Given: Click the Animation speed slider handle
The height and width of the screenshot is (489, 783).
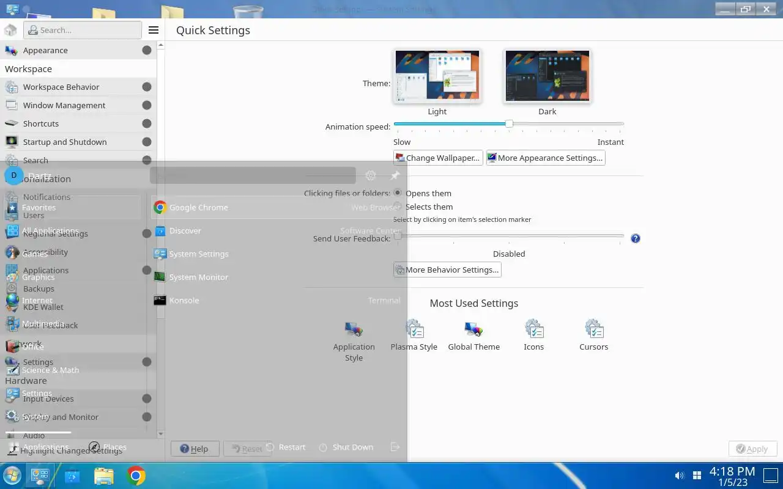Looking at the screenshot, I should (x=509, y=123).
